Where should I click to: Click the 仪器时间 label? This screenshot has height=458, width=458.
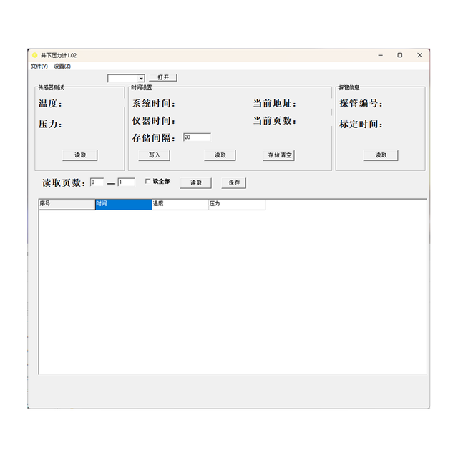(154, 121)
